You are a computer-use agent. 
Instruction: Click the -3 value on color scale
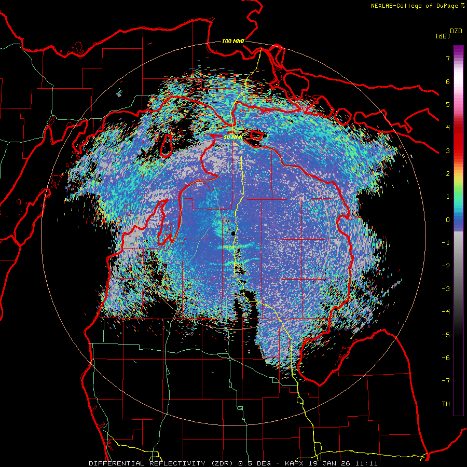click(446, 289)
